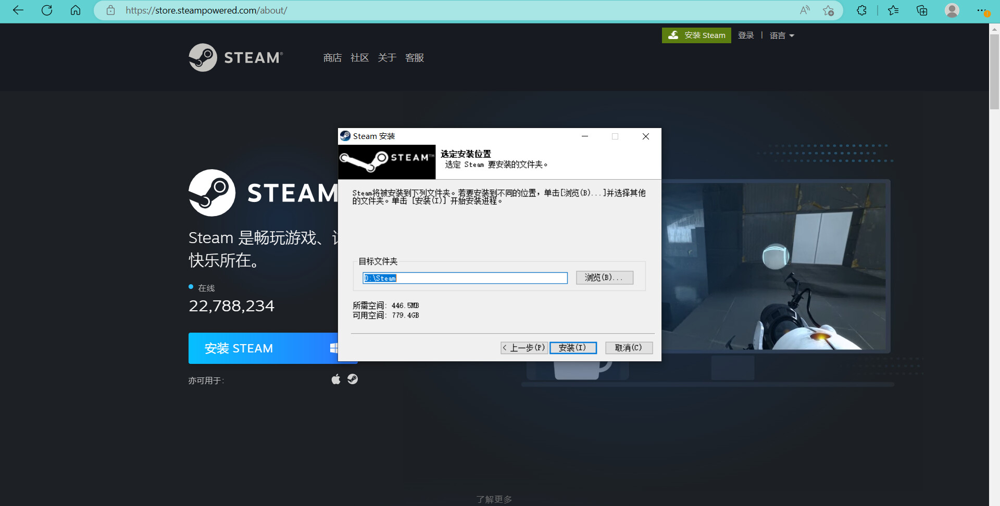Click the 可用空间: 779.4GB text
Viewport: 1000px width, 506px height.
pyautogui.click(x=386, y=315)
